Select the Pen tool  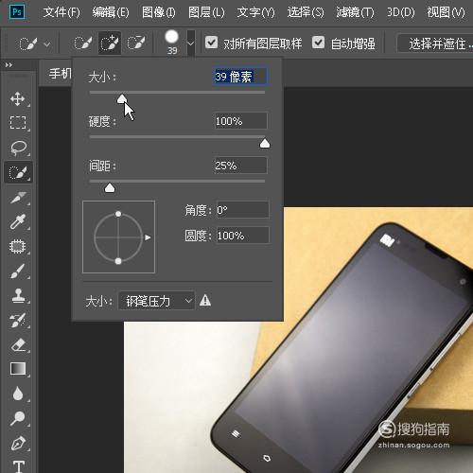point(18,443)
